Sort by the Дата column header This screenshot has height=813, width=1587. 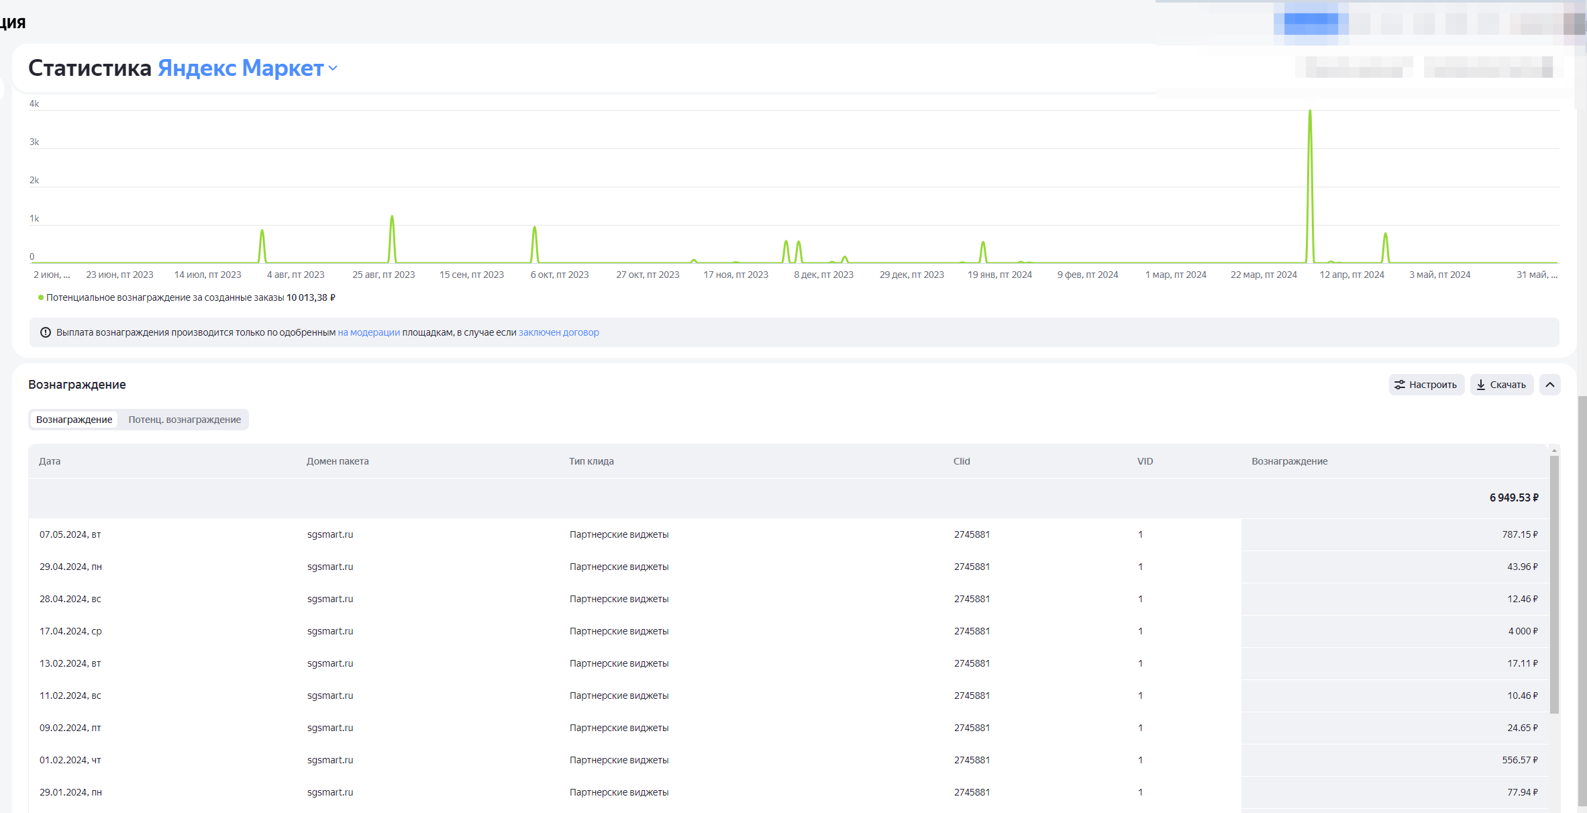click(50, 461)
